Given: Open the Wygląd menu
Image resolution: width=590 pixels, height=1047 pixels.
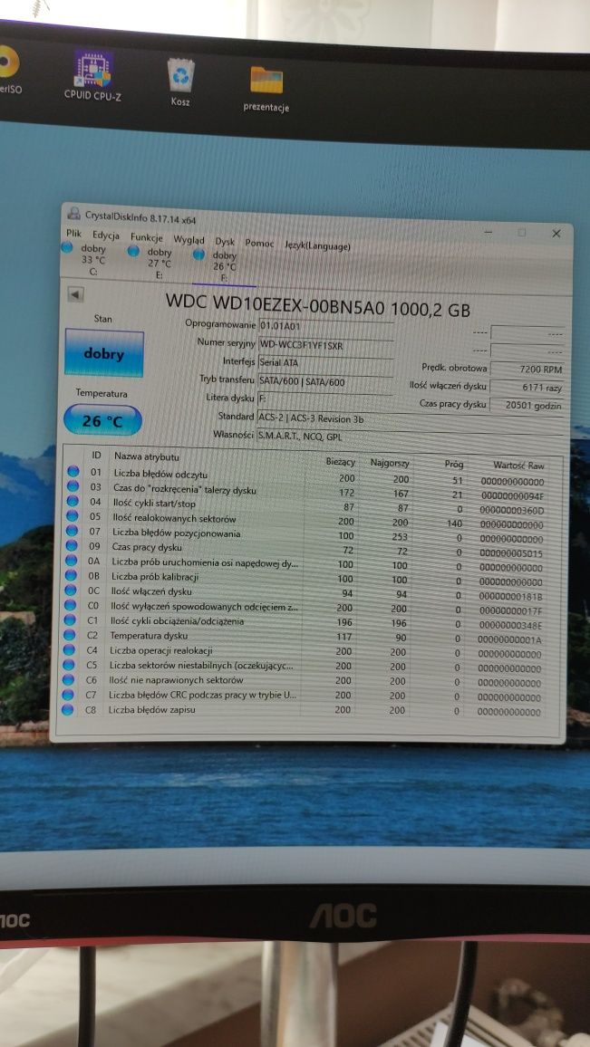Looking at the screenshot, I should pyautogui.click(x=189, y=239).
